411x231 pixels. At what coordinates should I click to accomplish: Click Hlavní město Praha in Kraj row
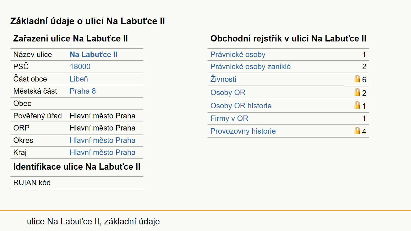102,152
